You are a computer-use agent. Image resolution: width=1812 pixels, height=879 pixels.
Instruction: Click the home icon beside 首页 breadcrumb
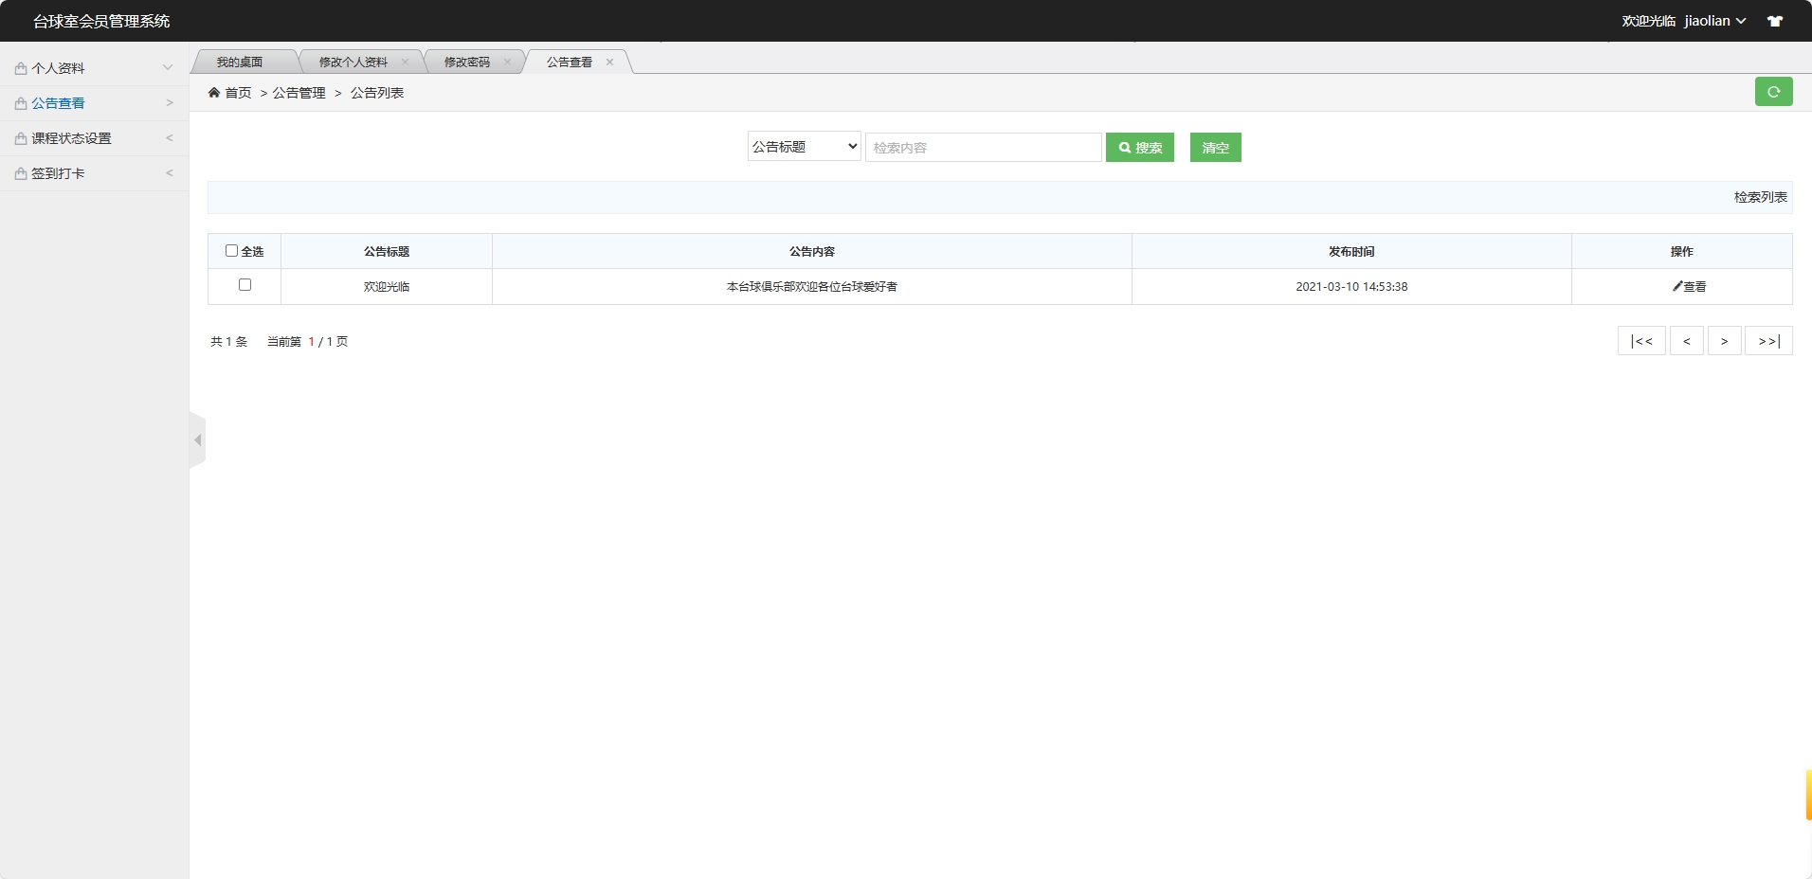point(215,92)
